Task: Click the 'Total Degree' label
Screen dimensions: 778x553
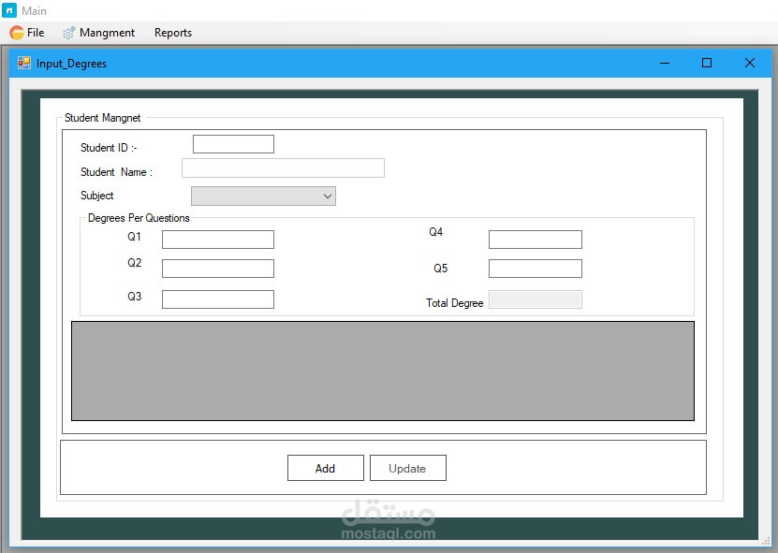Action: (x=454, y=303)
